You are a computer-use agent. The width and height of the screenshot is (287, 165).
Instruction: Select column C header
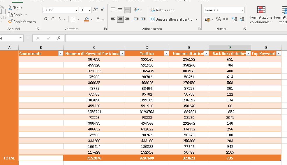pos(94,47)
